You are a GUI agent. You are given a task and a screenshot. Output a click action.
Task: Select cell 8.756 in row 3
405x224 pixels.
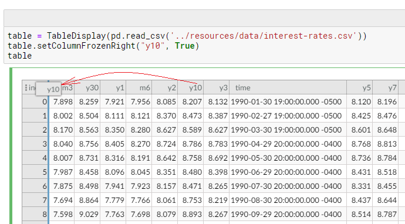click(87, 144)
